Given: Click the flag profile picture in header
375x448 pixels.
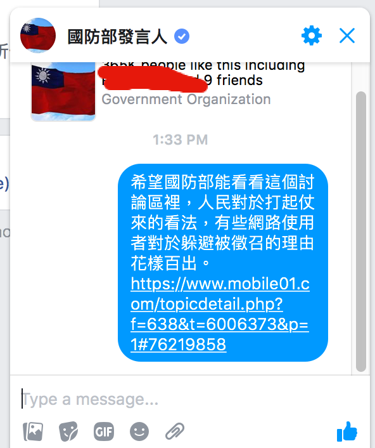Looking at the screenshot, I should pos(38,36).
